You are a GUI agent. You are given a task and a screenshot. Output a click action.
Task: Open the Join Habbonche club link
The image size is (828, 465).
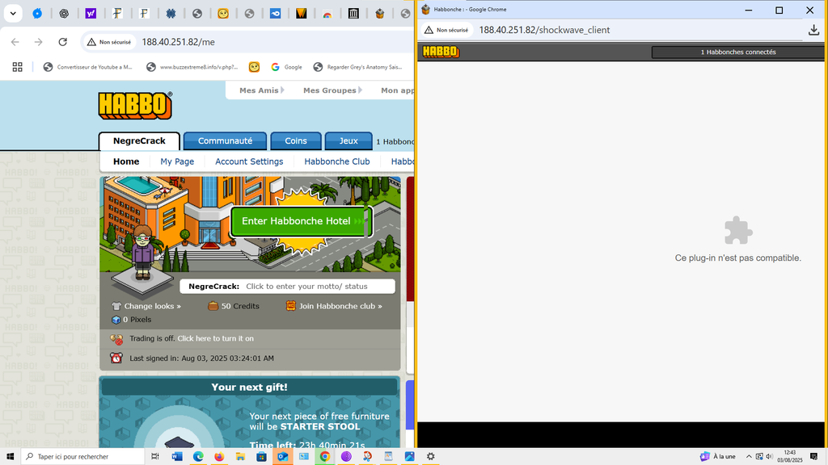[340, 306]
